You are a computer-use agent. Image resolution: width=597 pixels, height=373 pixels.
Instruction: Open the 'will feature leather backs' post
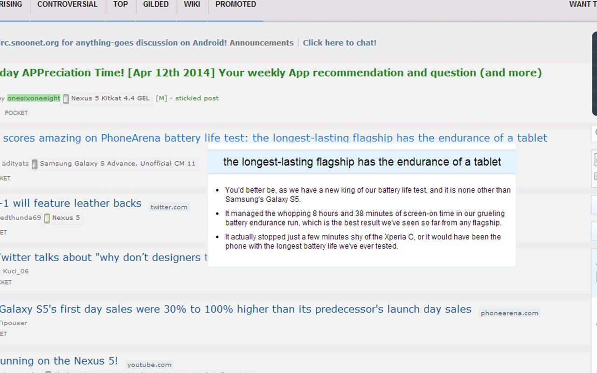[x=71, y=203]
